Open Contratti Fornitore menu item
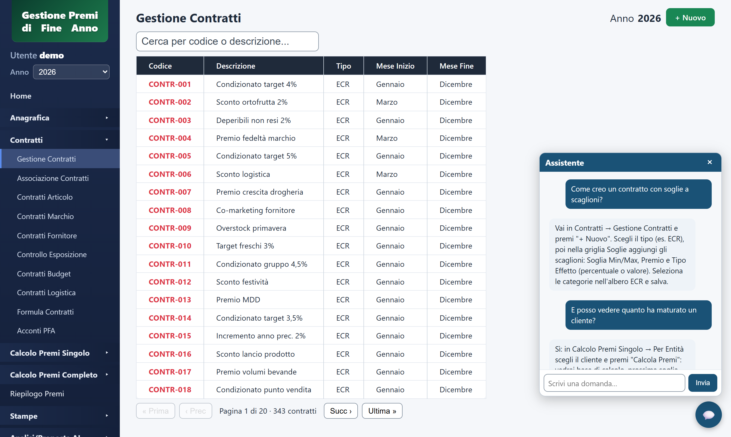 click(60, 236)
